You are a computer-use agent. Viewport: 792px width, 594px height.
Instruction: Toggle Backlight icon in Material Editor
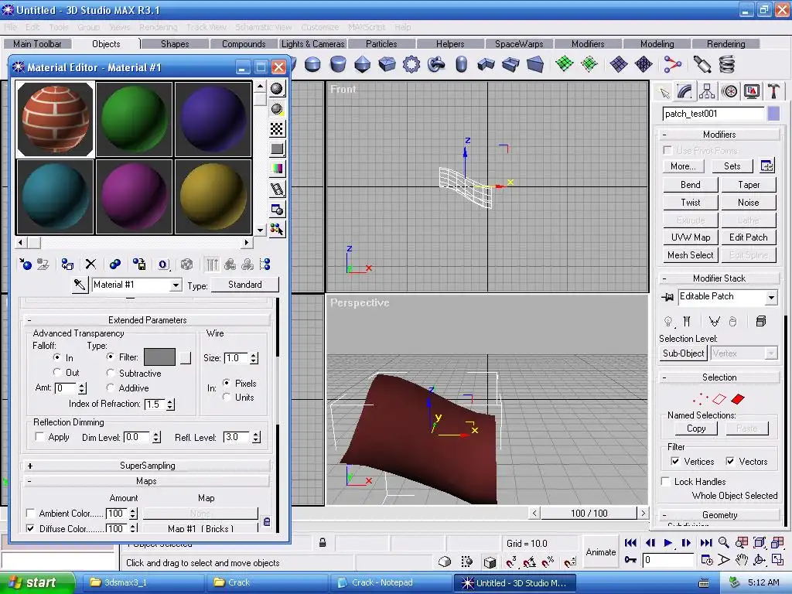[277, 109]
